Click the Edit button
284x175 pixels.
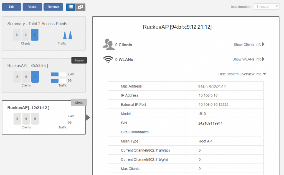point(12,7)
